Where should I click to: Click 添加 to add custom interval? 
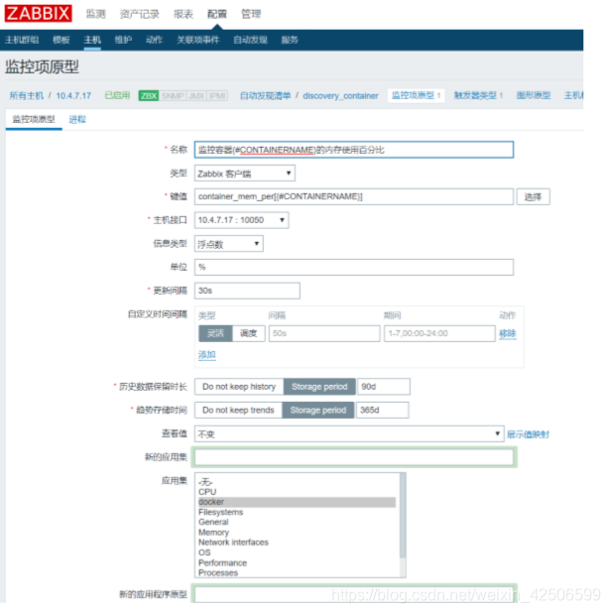click(x=207, y=354)
